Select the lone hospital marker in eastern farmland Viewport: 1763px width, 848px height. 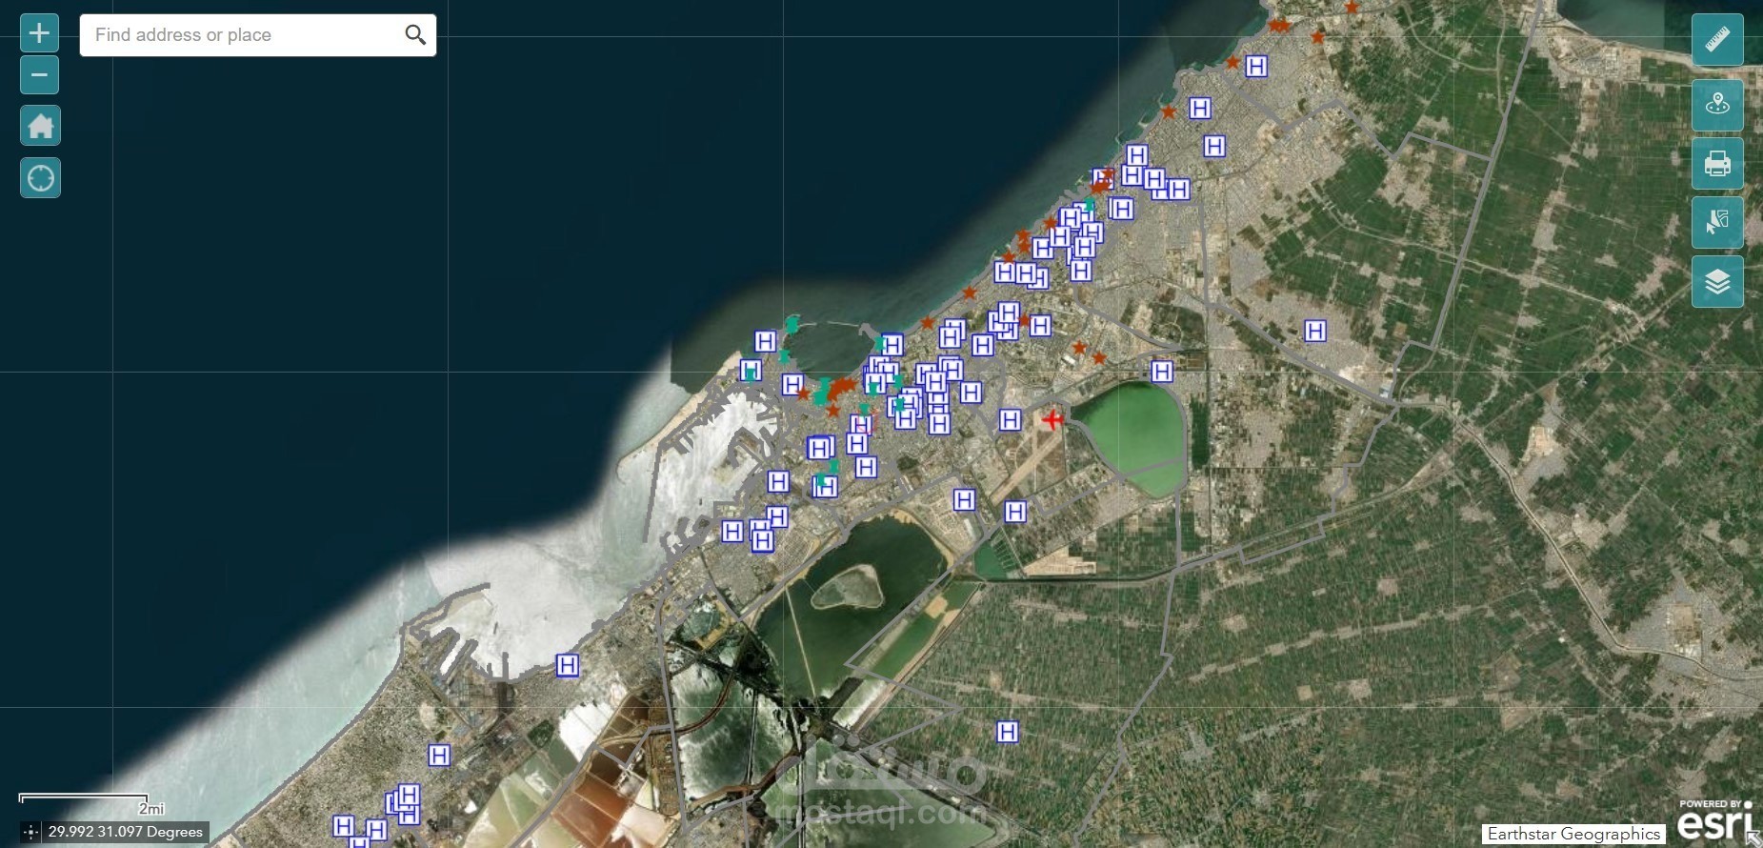(x=1315, y=331)
